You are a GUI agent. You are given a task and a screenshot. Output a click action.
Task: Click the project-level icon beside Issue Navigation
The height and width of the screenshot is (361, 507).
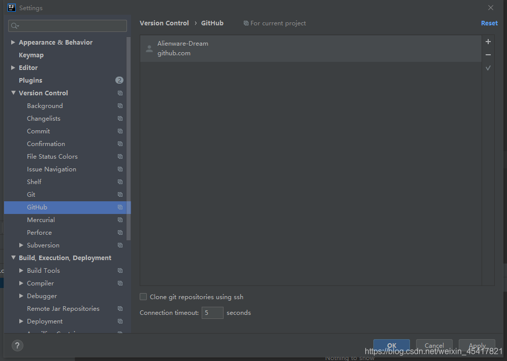coord(120,169)
